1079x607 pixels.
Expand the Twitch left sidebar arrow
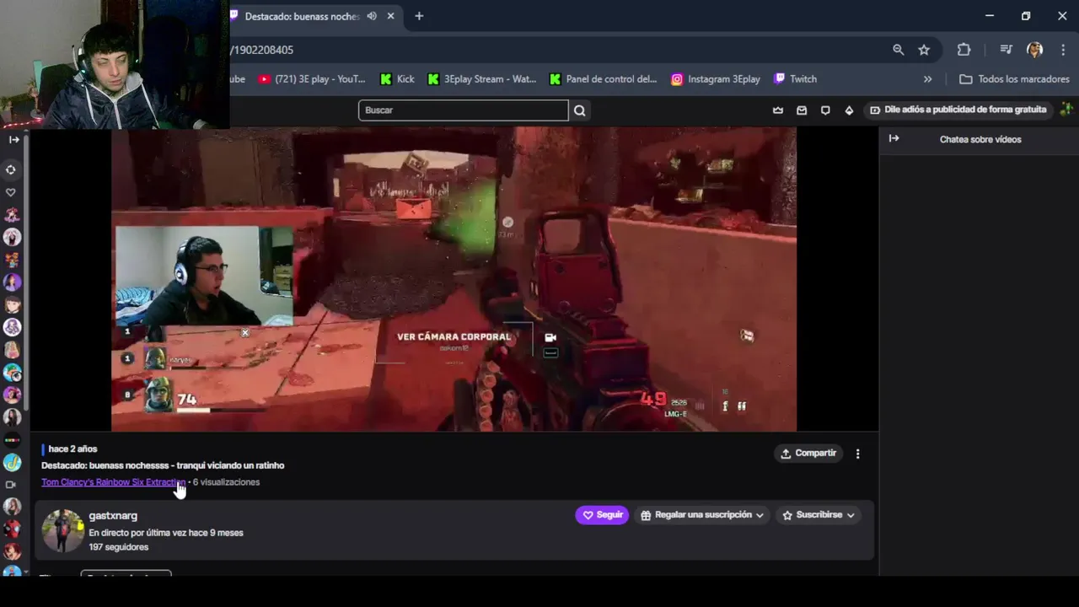pyautogui.click(x=13, y=139)
